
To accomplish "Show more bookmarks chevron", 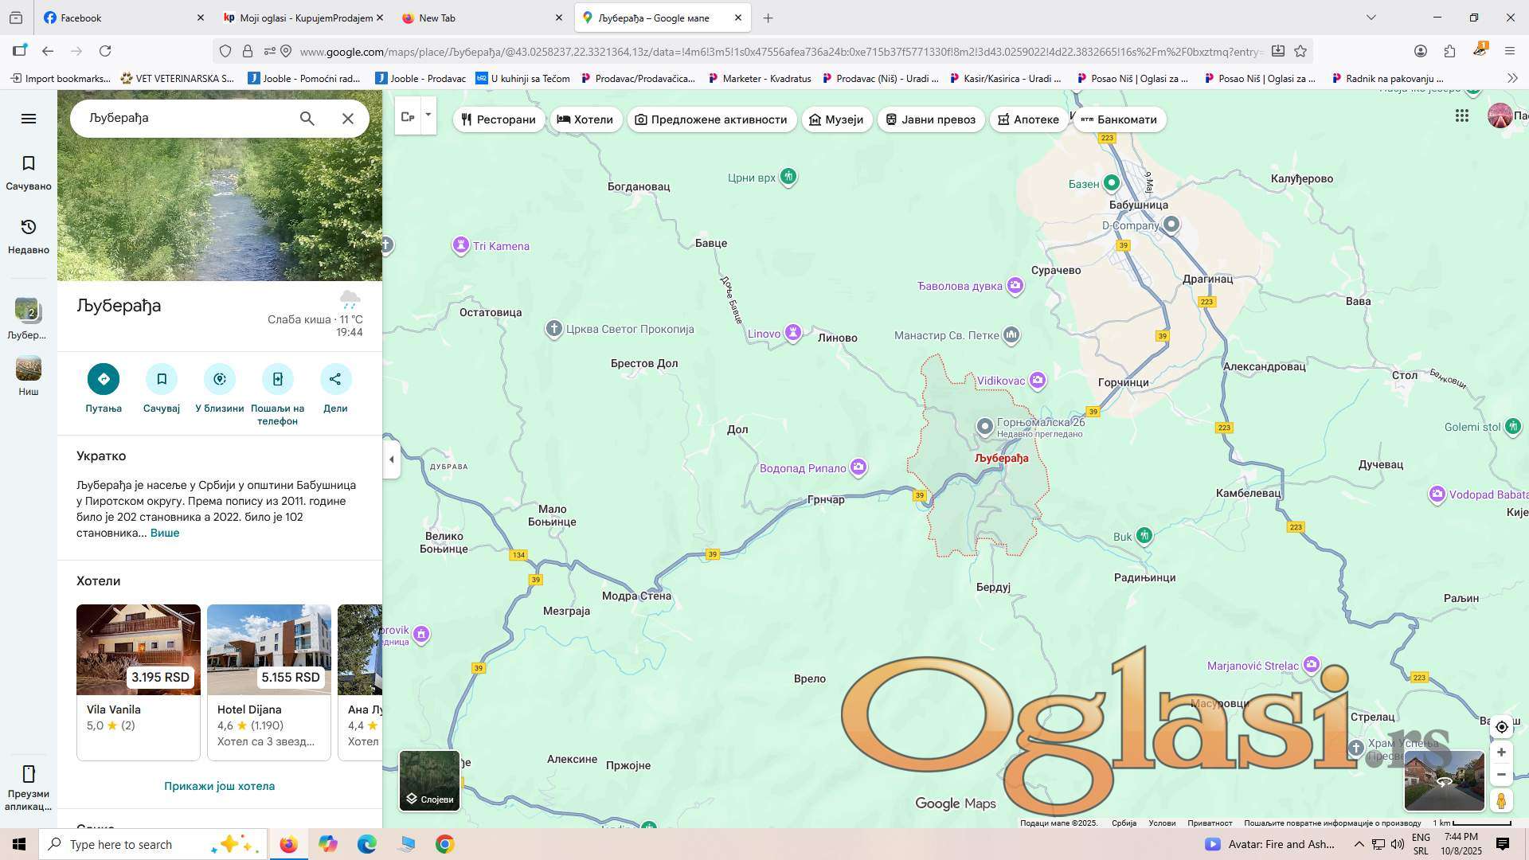I will coord(1512,78).
